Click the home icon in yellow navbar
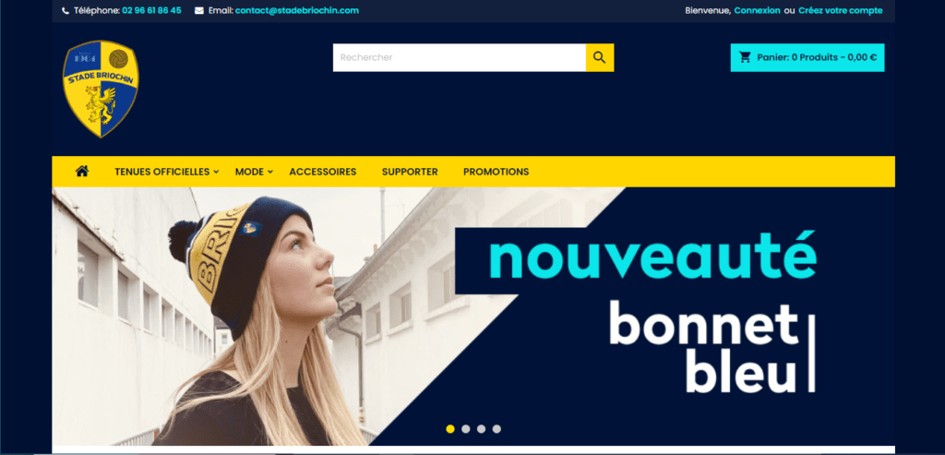The width and height of the screenshot is (945, 455). click(x=82, y=171)
